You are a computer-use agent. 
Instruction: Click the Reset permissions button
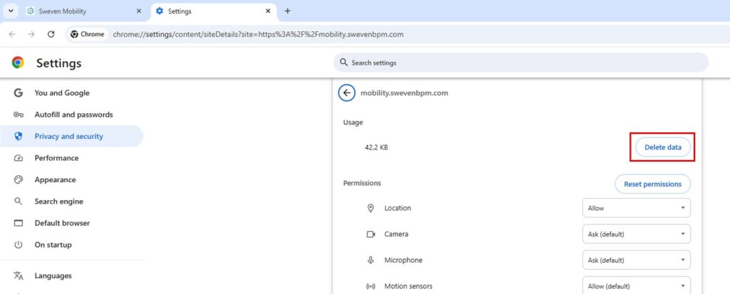click(653, 184)
